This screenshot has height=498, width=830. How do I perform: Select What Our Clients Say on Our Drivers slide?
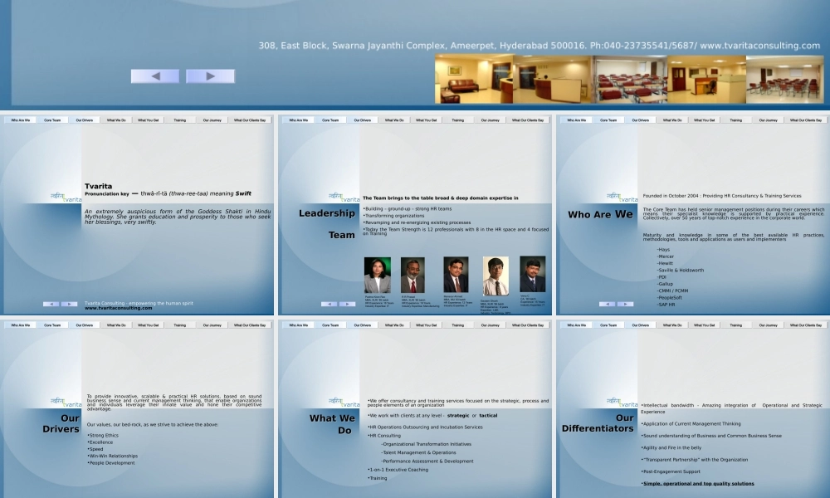pos(251,325)
